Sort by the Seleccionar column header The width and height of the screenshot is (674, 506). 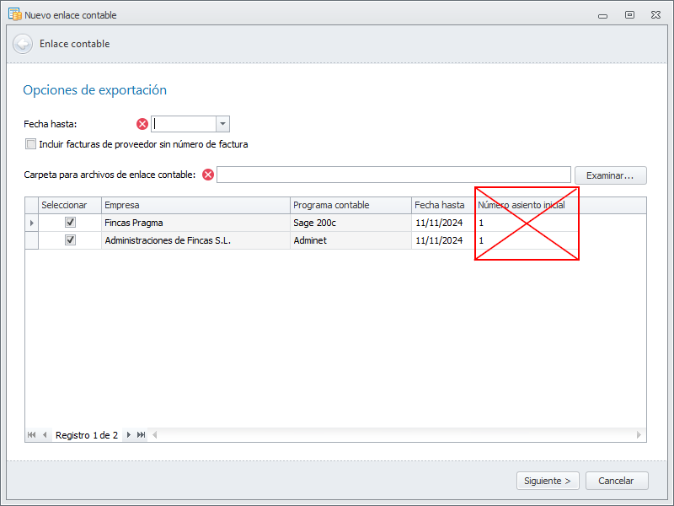70,205
